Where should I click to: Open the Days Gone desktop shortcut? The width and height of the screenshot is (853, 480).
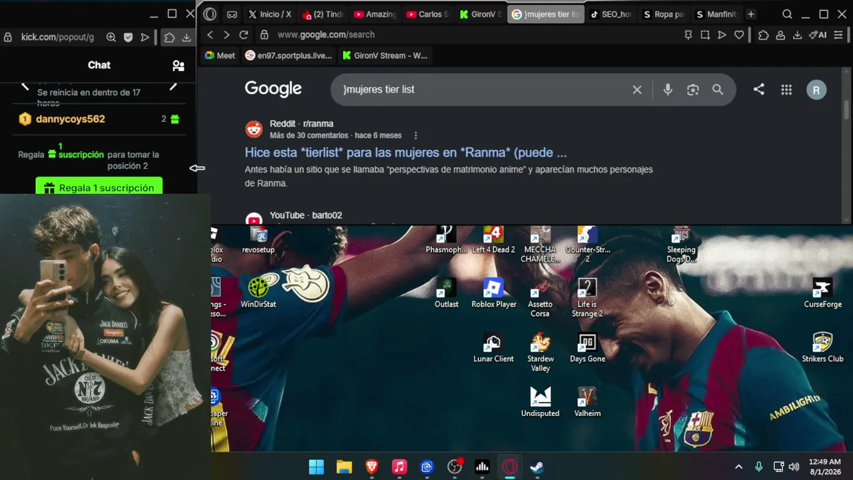pyautogui.click(x=587, y=348)
